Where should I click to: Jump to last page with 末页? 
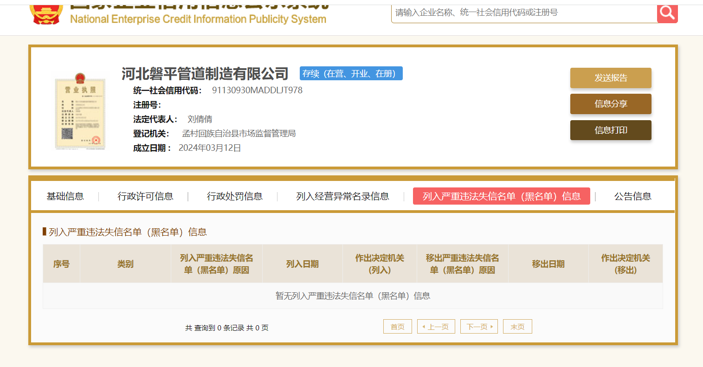click(518, 327)
